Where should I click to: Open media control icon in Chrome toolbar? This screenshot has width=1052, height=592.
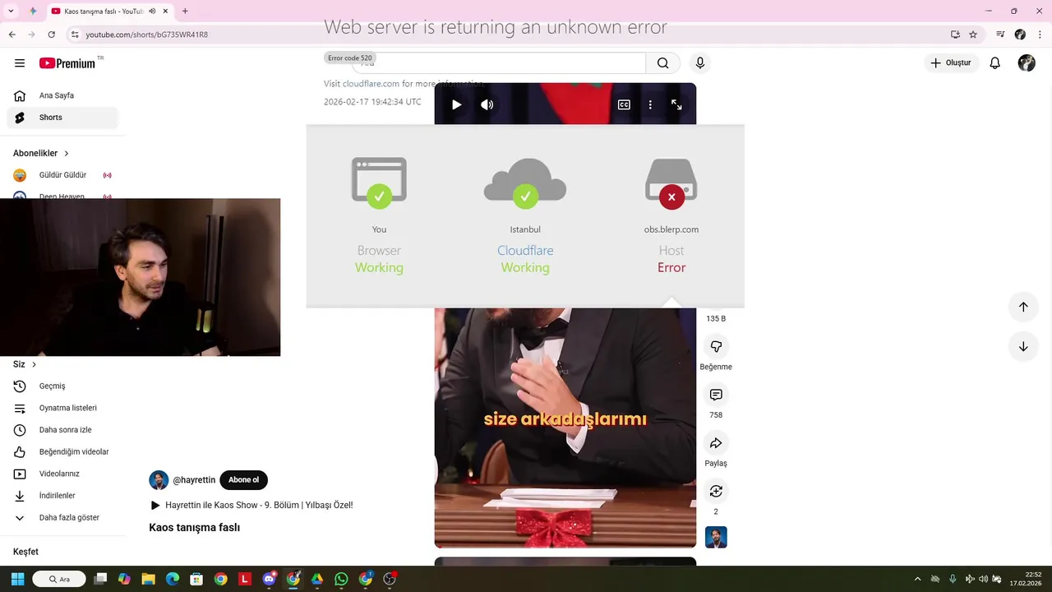tap(1000, 35)
